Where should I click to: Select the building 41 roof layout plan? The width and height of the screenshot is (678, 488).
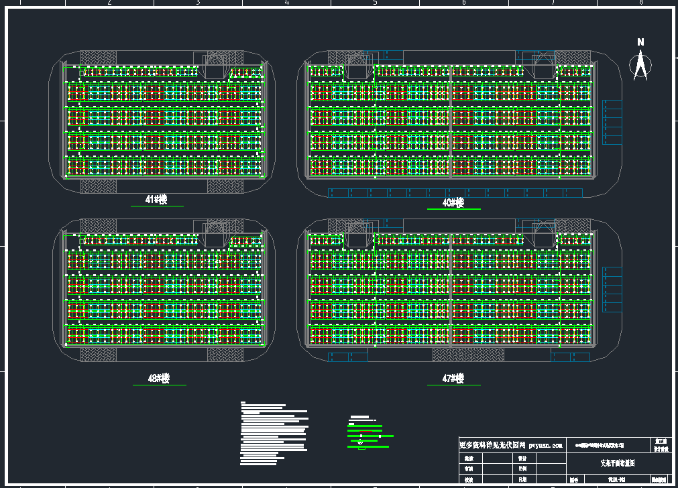click(162, 121)
